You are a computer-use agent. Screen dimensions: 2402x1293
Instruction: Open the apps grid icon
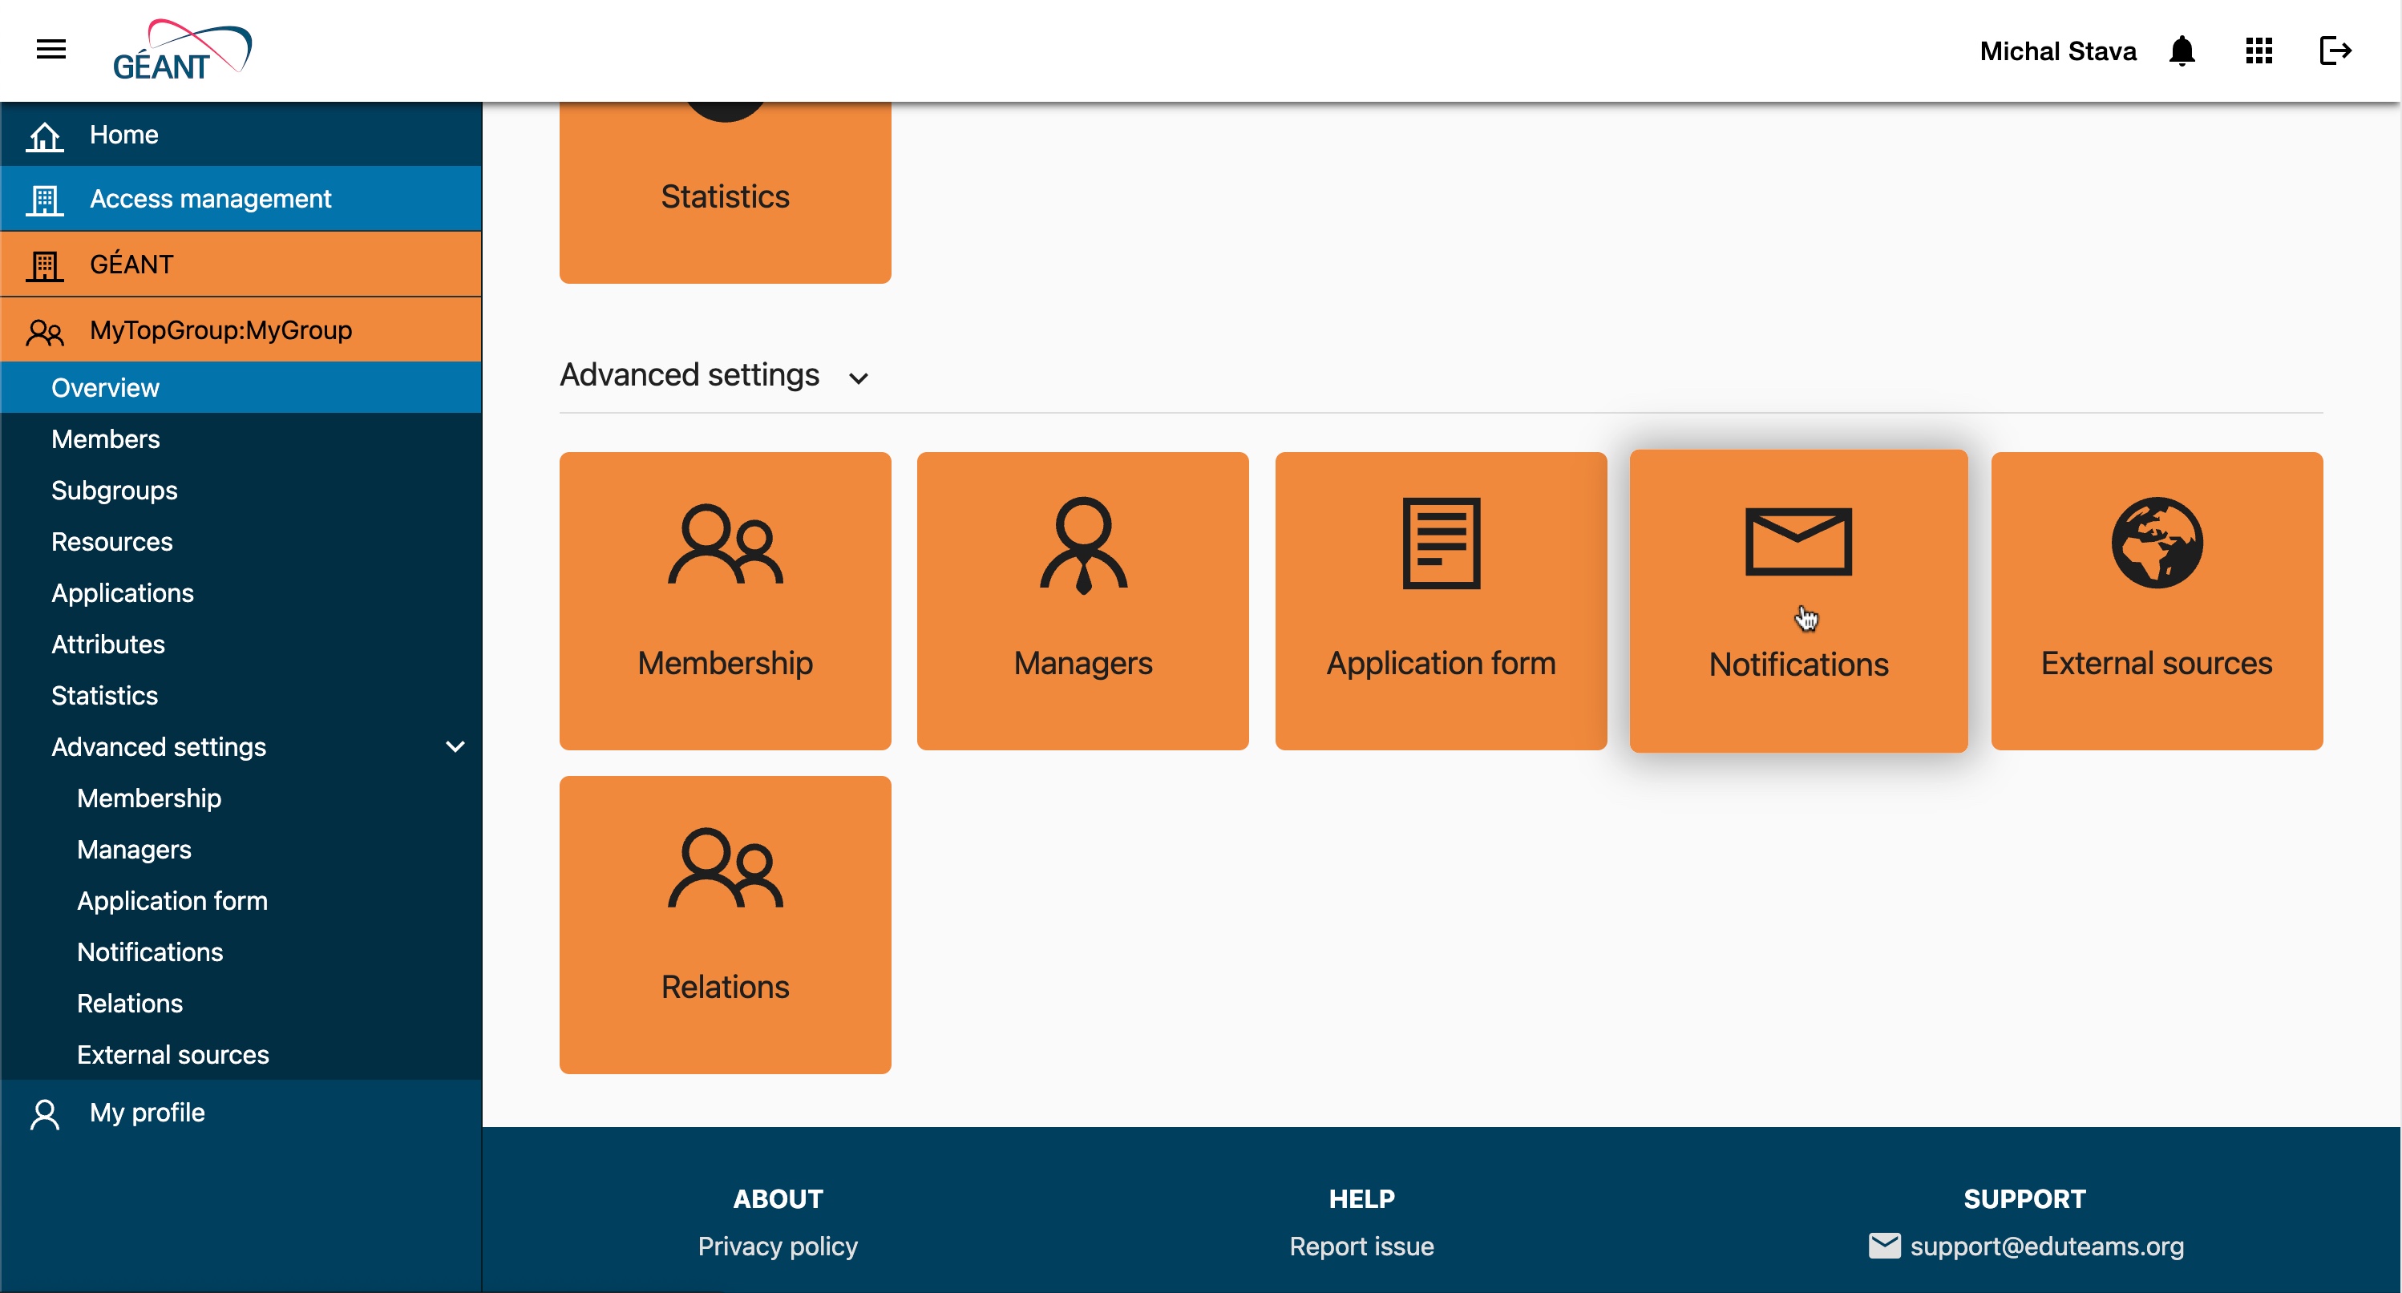coord(2258,51)
